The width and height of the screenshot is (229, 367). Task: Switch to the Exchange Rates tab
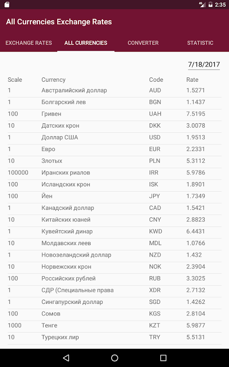point(29,43)
